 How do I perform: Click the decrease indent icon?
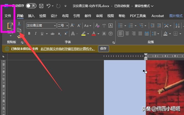[152, 25]
